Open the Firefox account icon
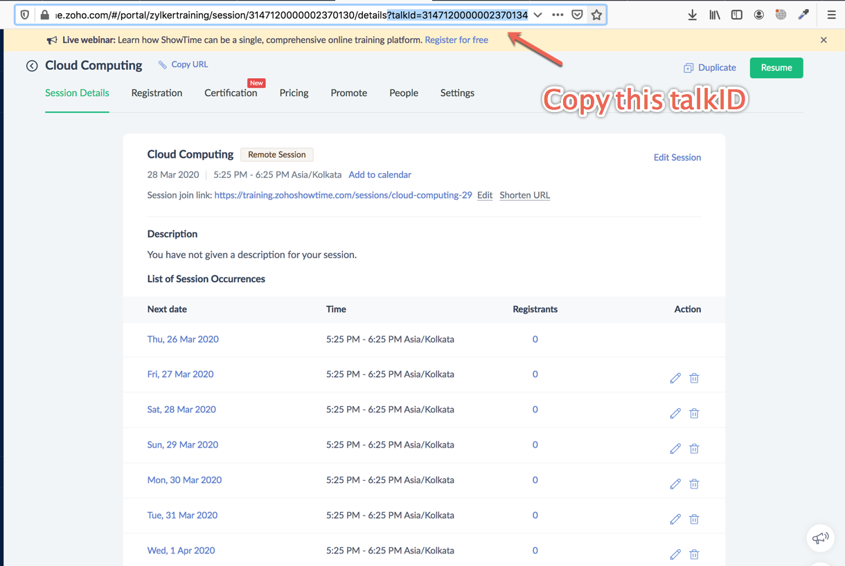The image size is (845, 566). click(x=759, y=15)
